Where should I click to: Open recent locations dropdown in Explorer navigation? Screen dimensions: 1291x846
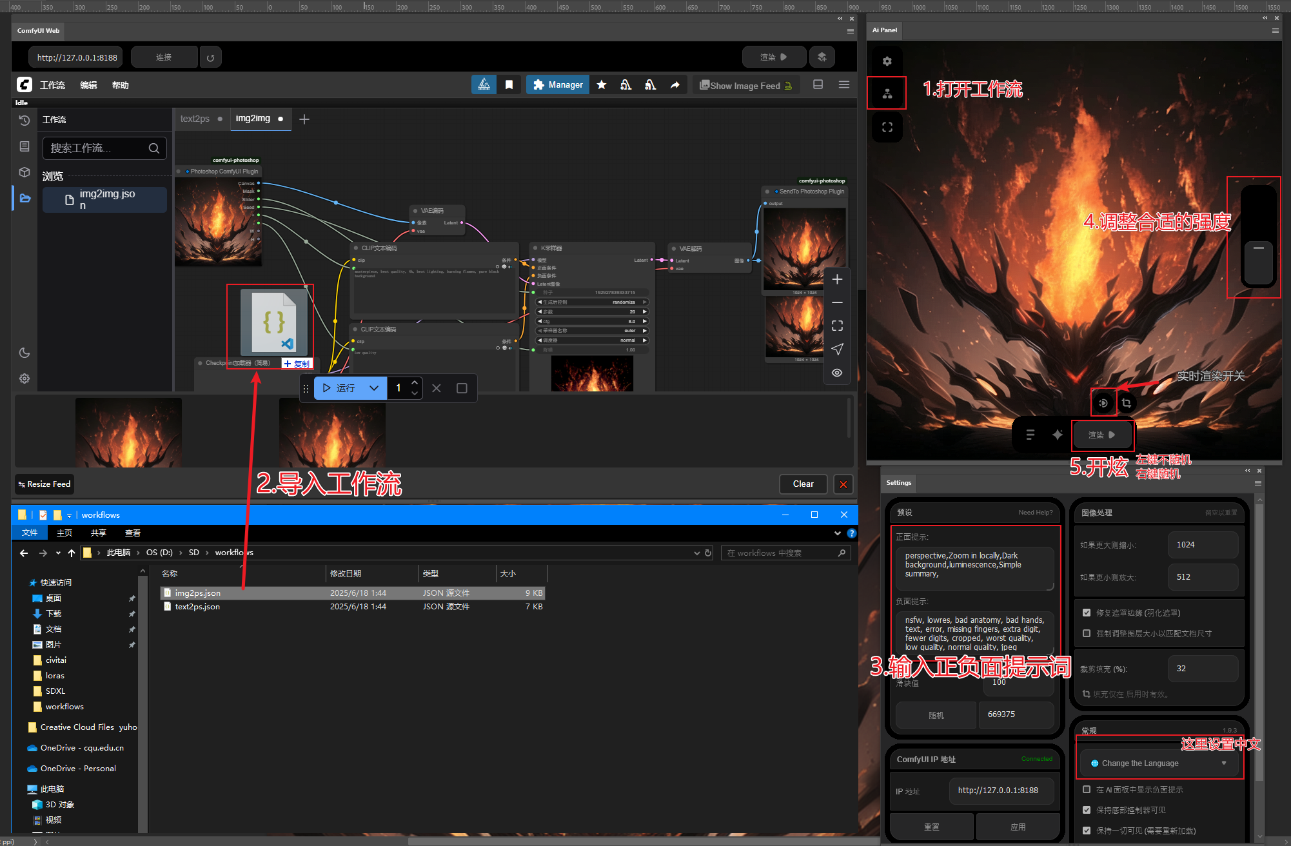[x=58, y=553]
